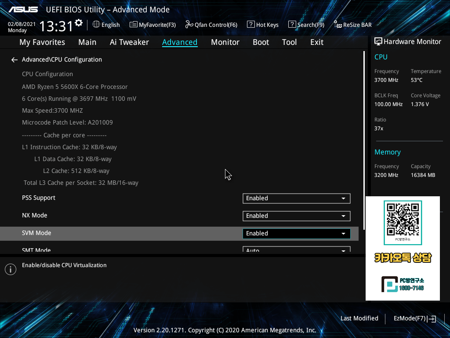Switch to the Main tab

[87, 42]
